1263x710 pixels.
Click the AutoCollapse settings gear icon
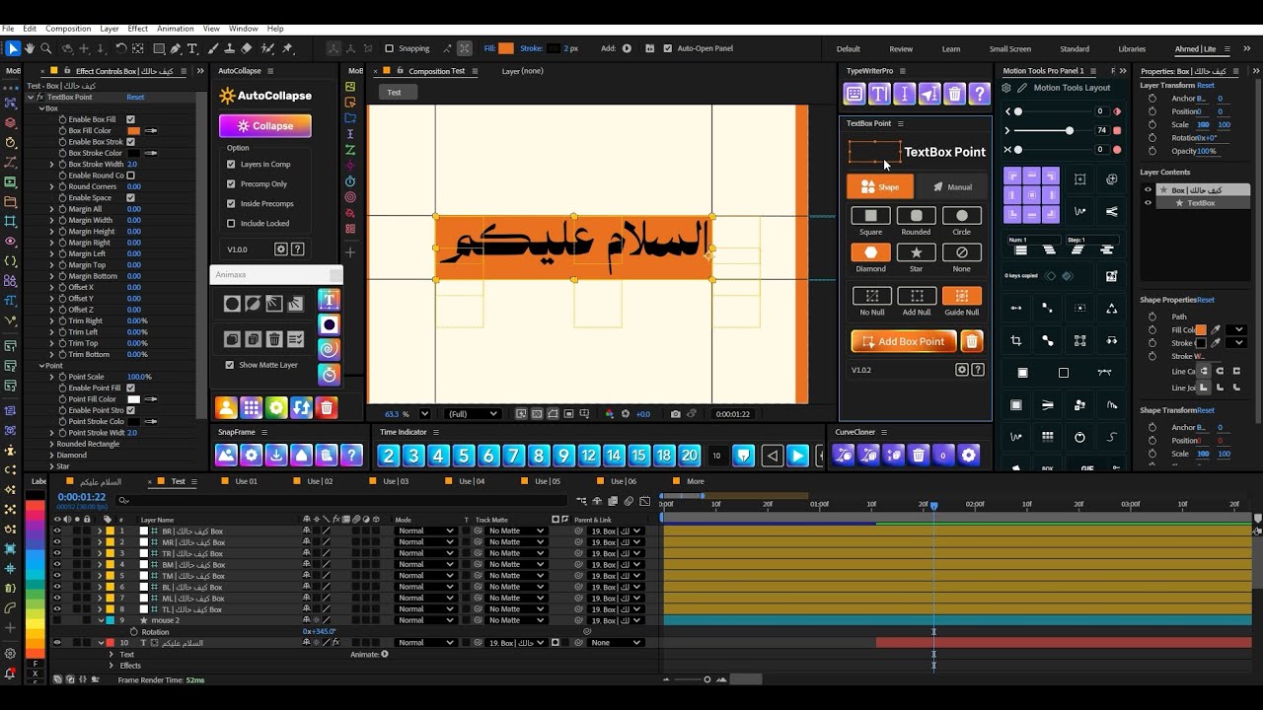coord(280,249)
